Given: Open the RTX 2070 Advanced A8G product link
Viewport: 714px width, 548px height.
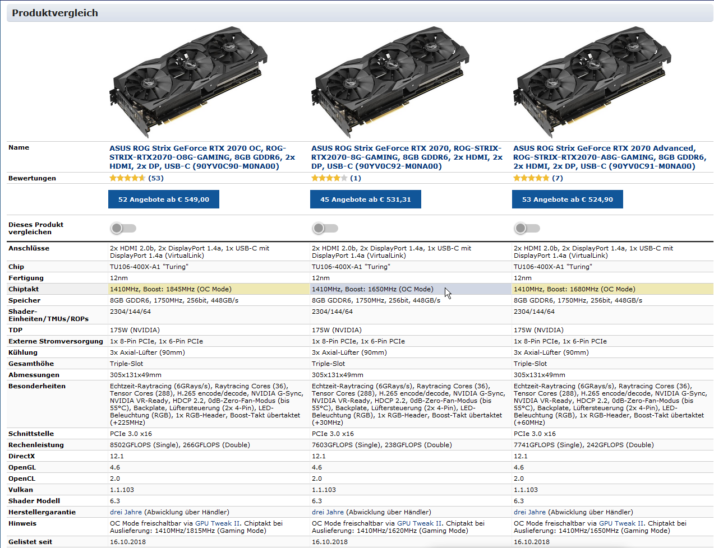Looking at the screenshot, I should pyautogui.click(x=610, y=157).
